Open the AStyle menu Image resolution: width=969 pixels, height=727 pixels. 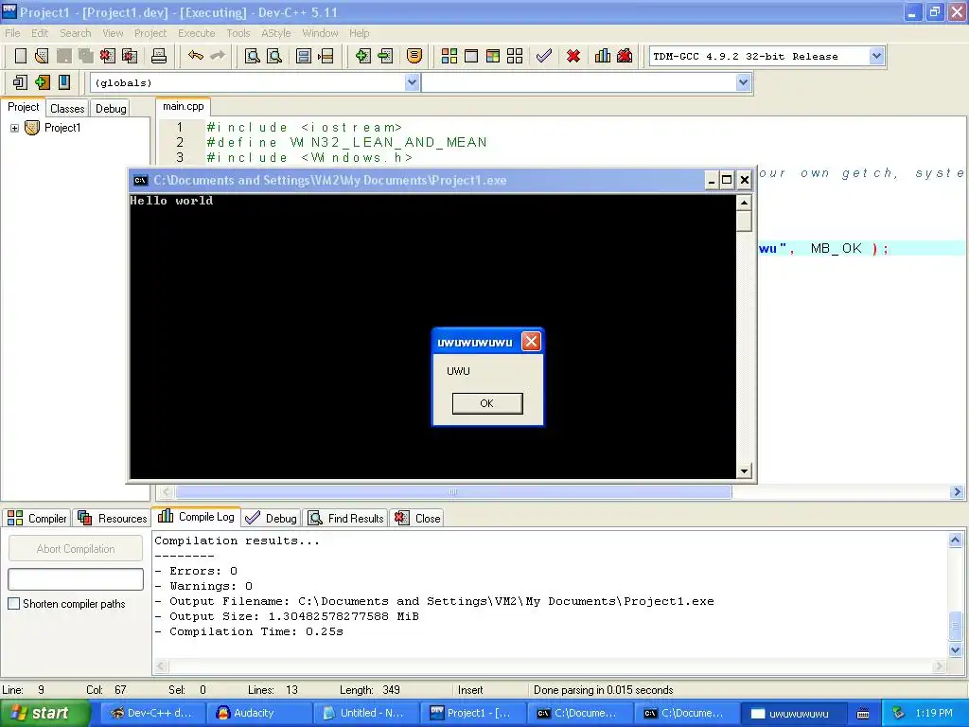coord(275,33)
